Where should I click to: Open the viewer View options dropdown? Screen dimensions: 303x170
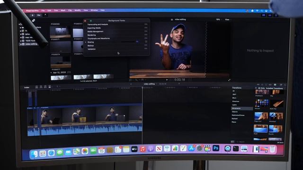[227, 20]
